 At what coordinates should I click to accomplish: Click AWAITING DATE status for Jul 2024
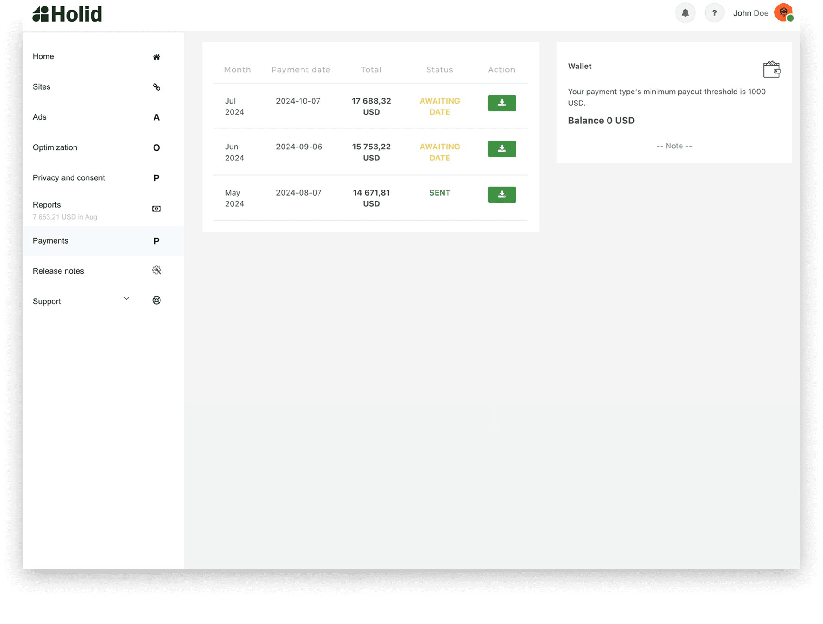coord(440,106)
